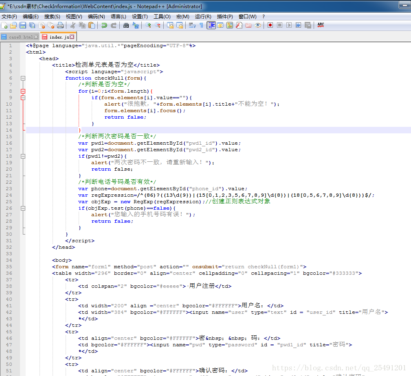Viewport: 411px width, 376px height.
Task: Toggle ABC spell check icon
Action: 321,25
